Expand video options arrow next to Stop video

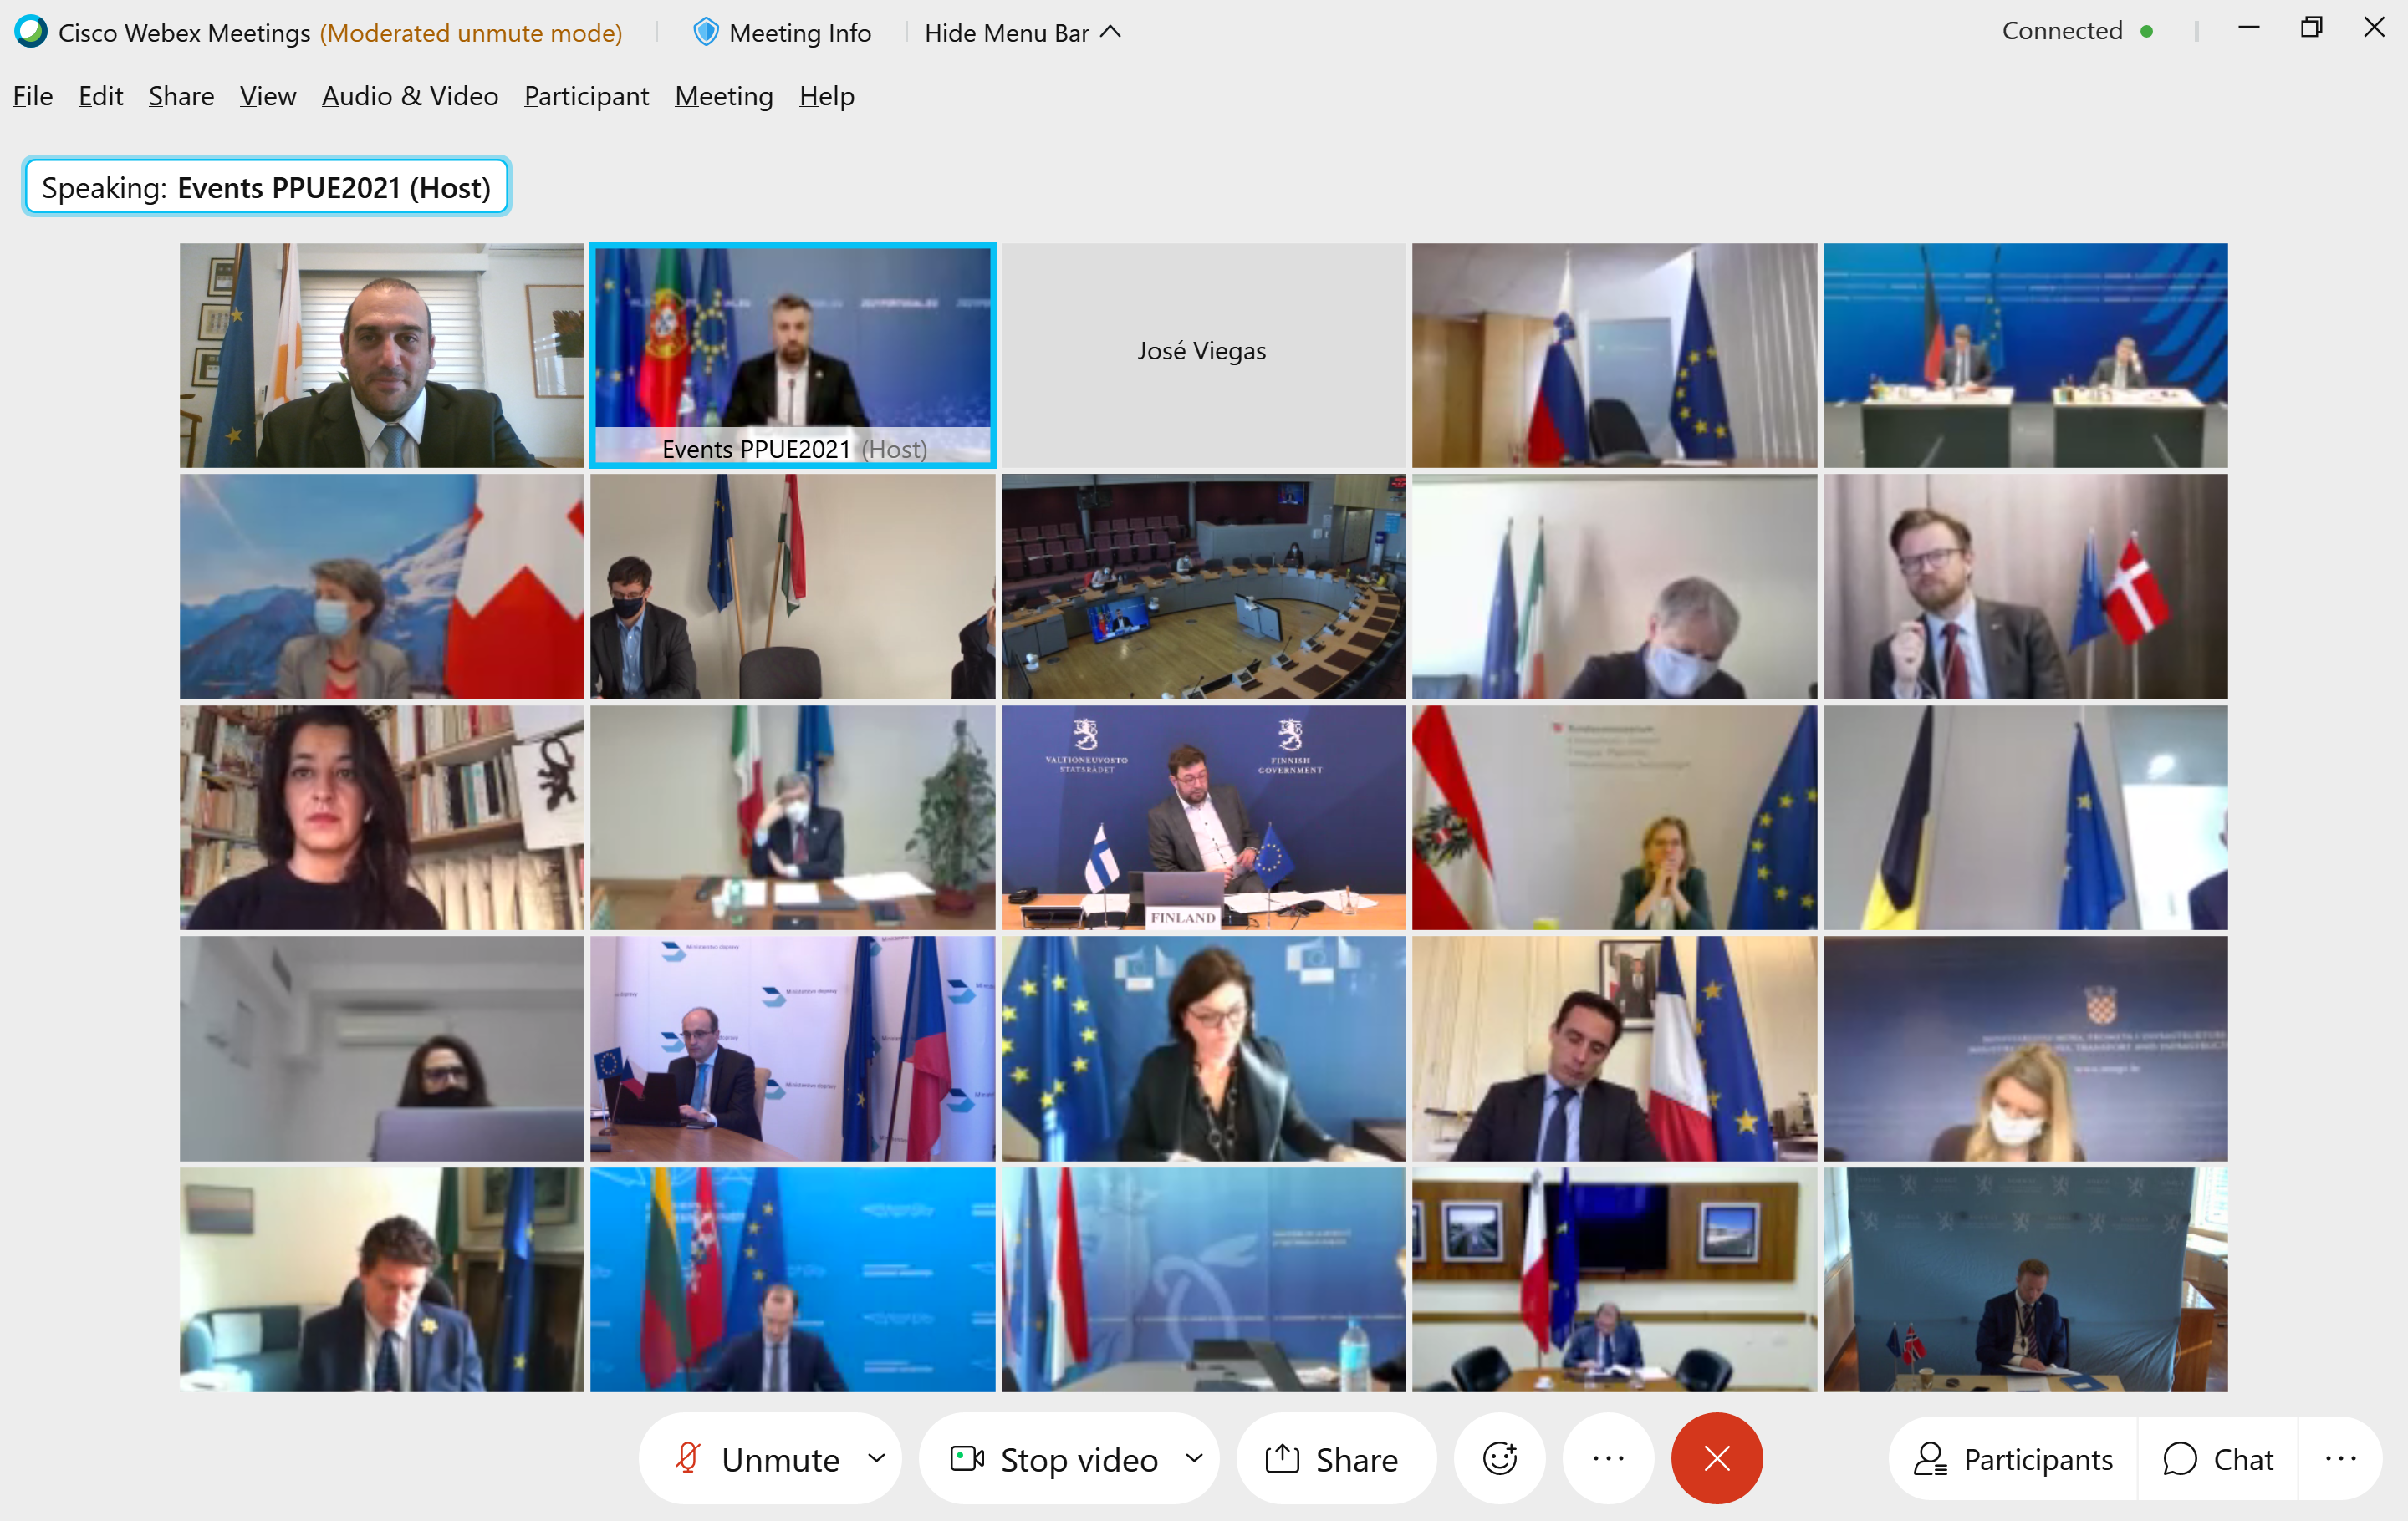(x=1194, y=1459)
